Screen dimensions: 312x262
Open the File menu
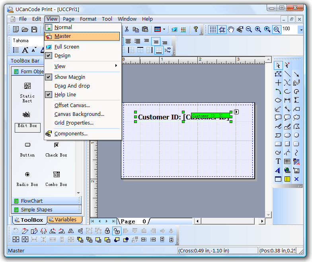click(x=23, y=19)
